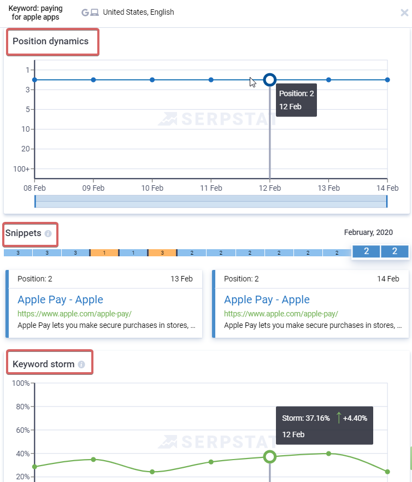Select the last highlighted snippet segment
This screenshot has width=412, height=482.
pyautogui.click(x=395, y=251)
